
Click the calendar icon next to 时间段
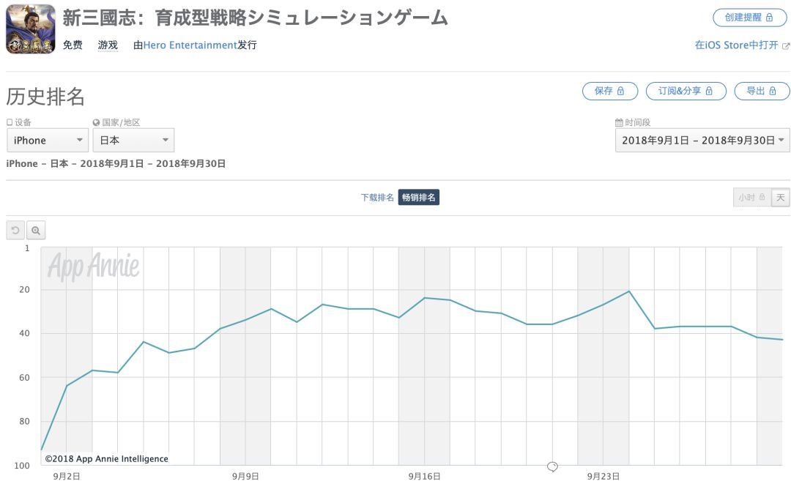[619, 123]
